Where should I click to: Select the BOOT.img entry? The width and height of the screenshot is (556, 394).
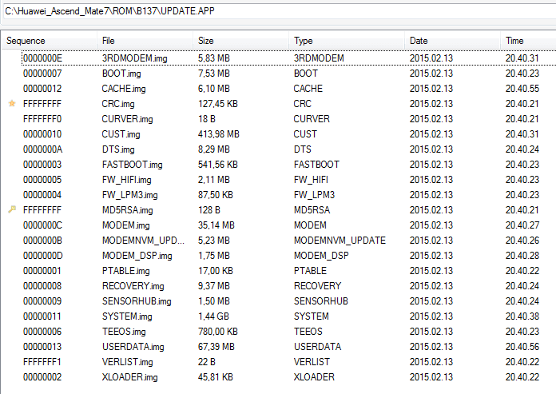coord(279,74)
